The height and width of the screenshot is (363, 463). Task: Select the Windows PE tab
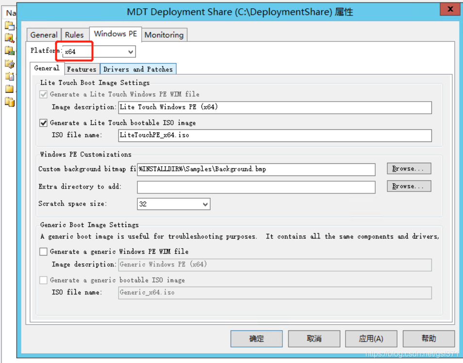(116, 34)
